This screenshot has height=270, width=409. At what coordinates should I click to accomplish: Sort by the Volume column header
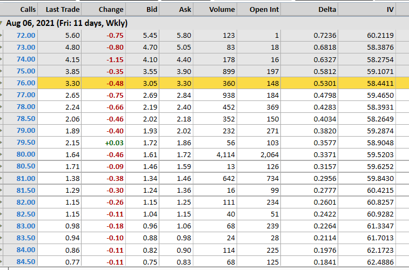[222, 10]
